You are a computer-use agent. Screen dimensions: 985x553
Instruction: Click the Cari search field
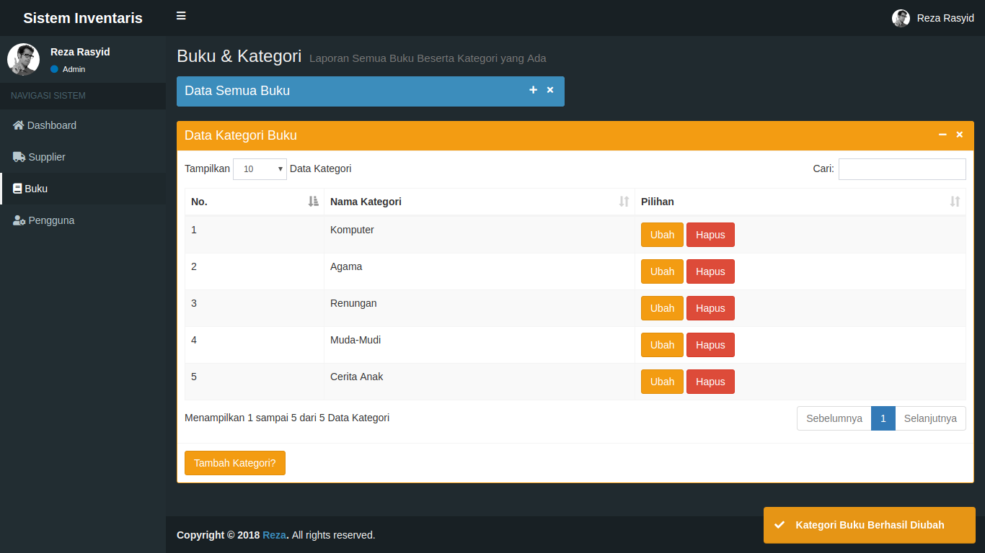coord(901,169)
